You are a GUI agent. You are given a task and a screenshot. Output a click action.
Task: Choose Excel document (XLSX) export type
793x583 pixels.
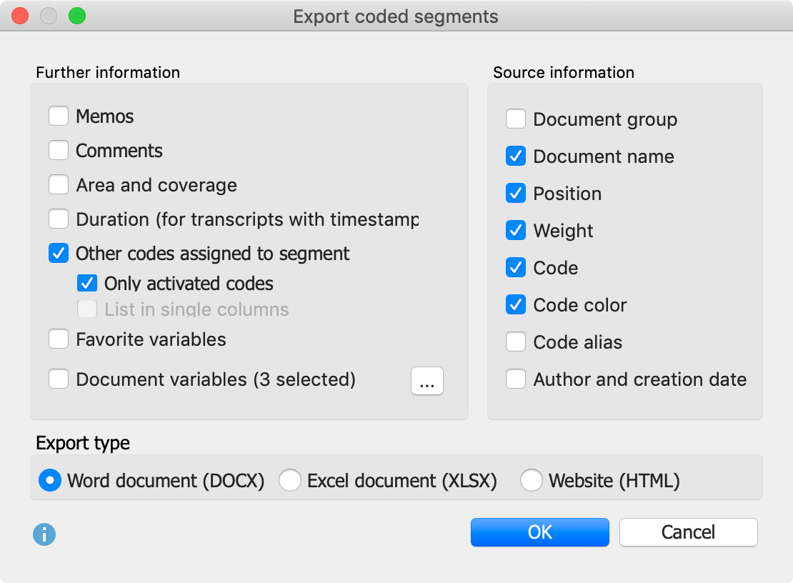pyautogui.click(x=290, y=480)
